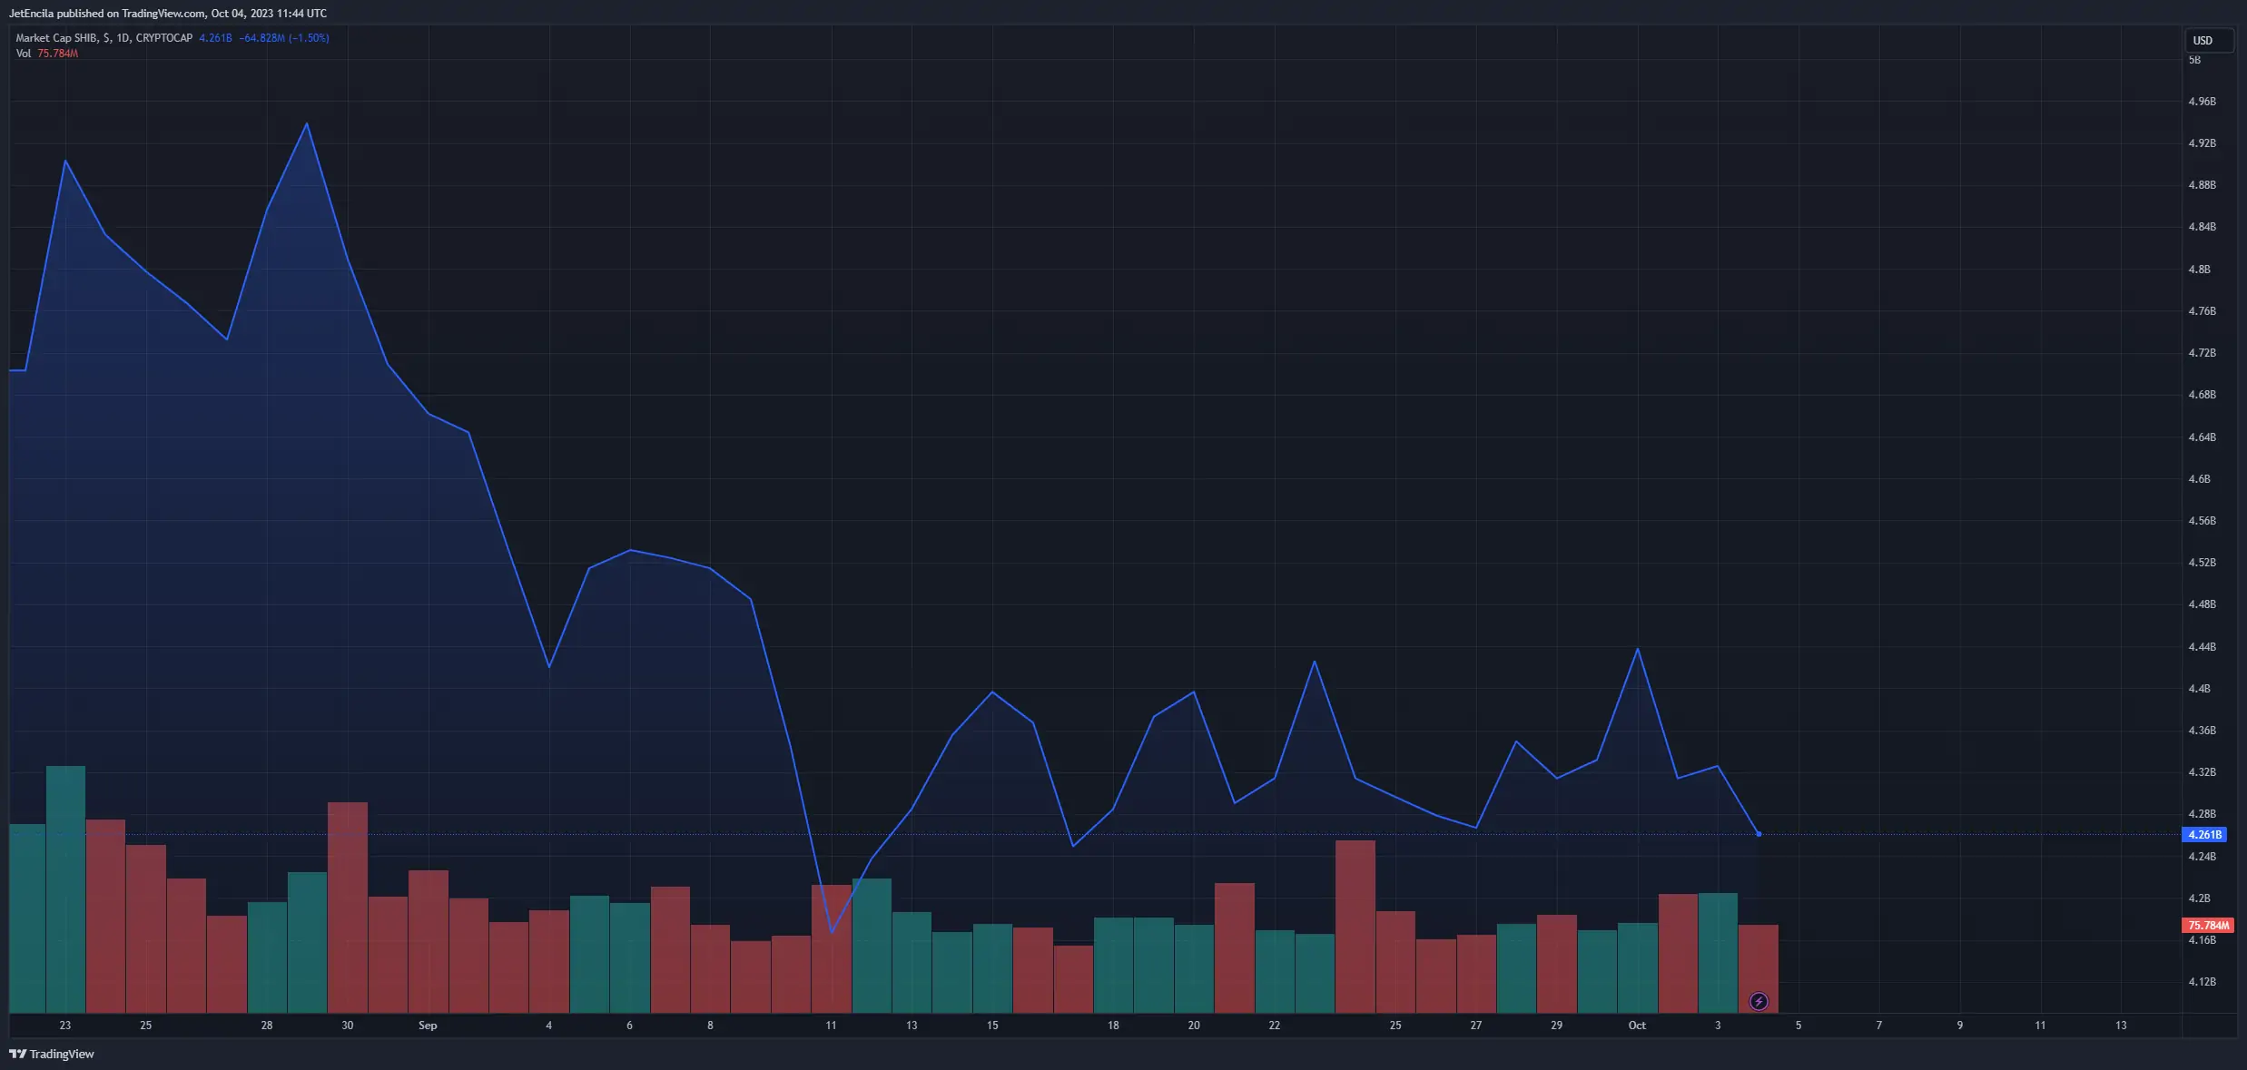Click the 23 date label on time axis
The width and height of the screenshot is (2247, 1070).
point(65,1026)
